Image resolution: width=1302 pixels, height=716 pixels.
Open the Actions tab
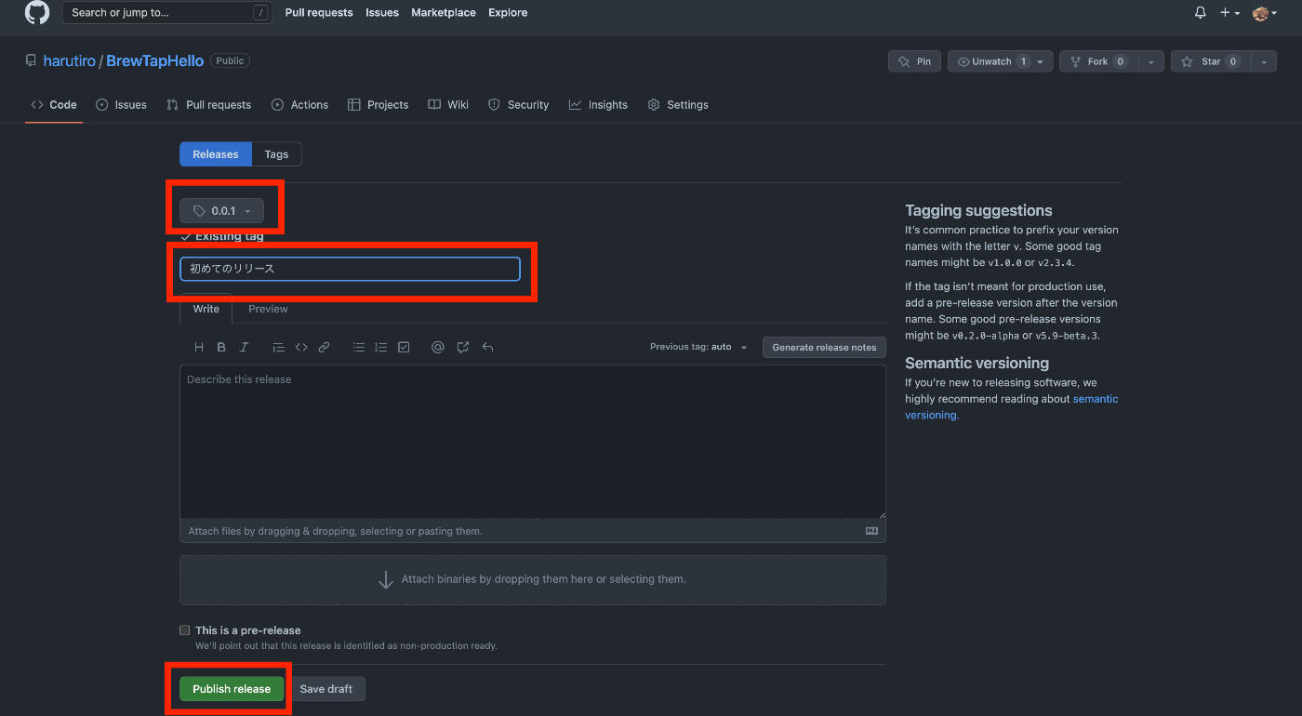(x=299, y=105)
